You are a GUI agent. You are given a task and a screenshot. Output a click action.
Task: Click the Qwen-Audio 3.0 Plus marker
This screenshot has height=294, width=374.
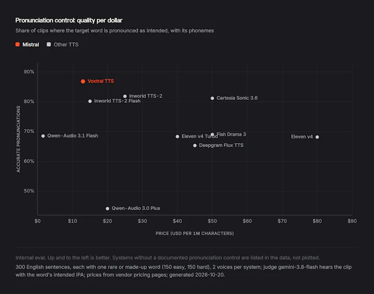108,209
